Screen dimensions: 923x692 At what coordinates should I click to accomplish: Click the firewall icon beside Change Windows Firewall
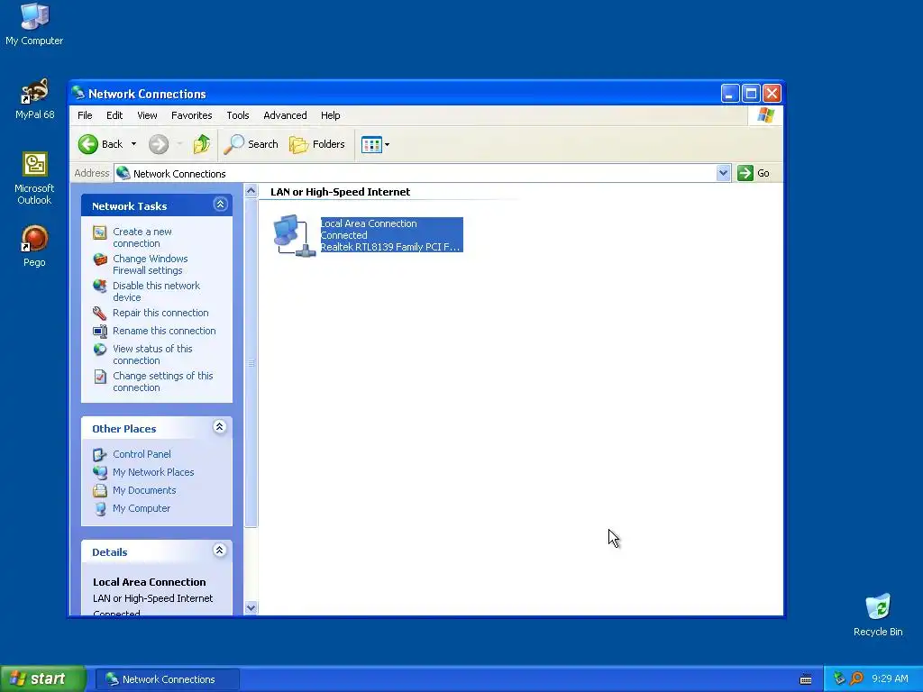point(100,259)
